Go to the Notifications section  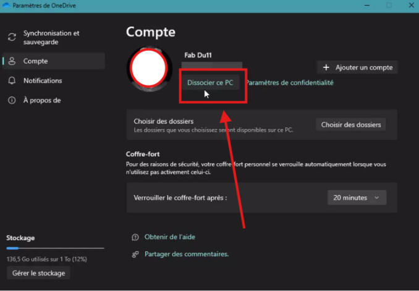(53, 80)
